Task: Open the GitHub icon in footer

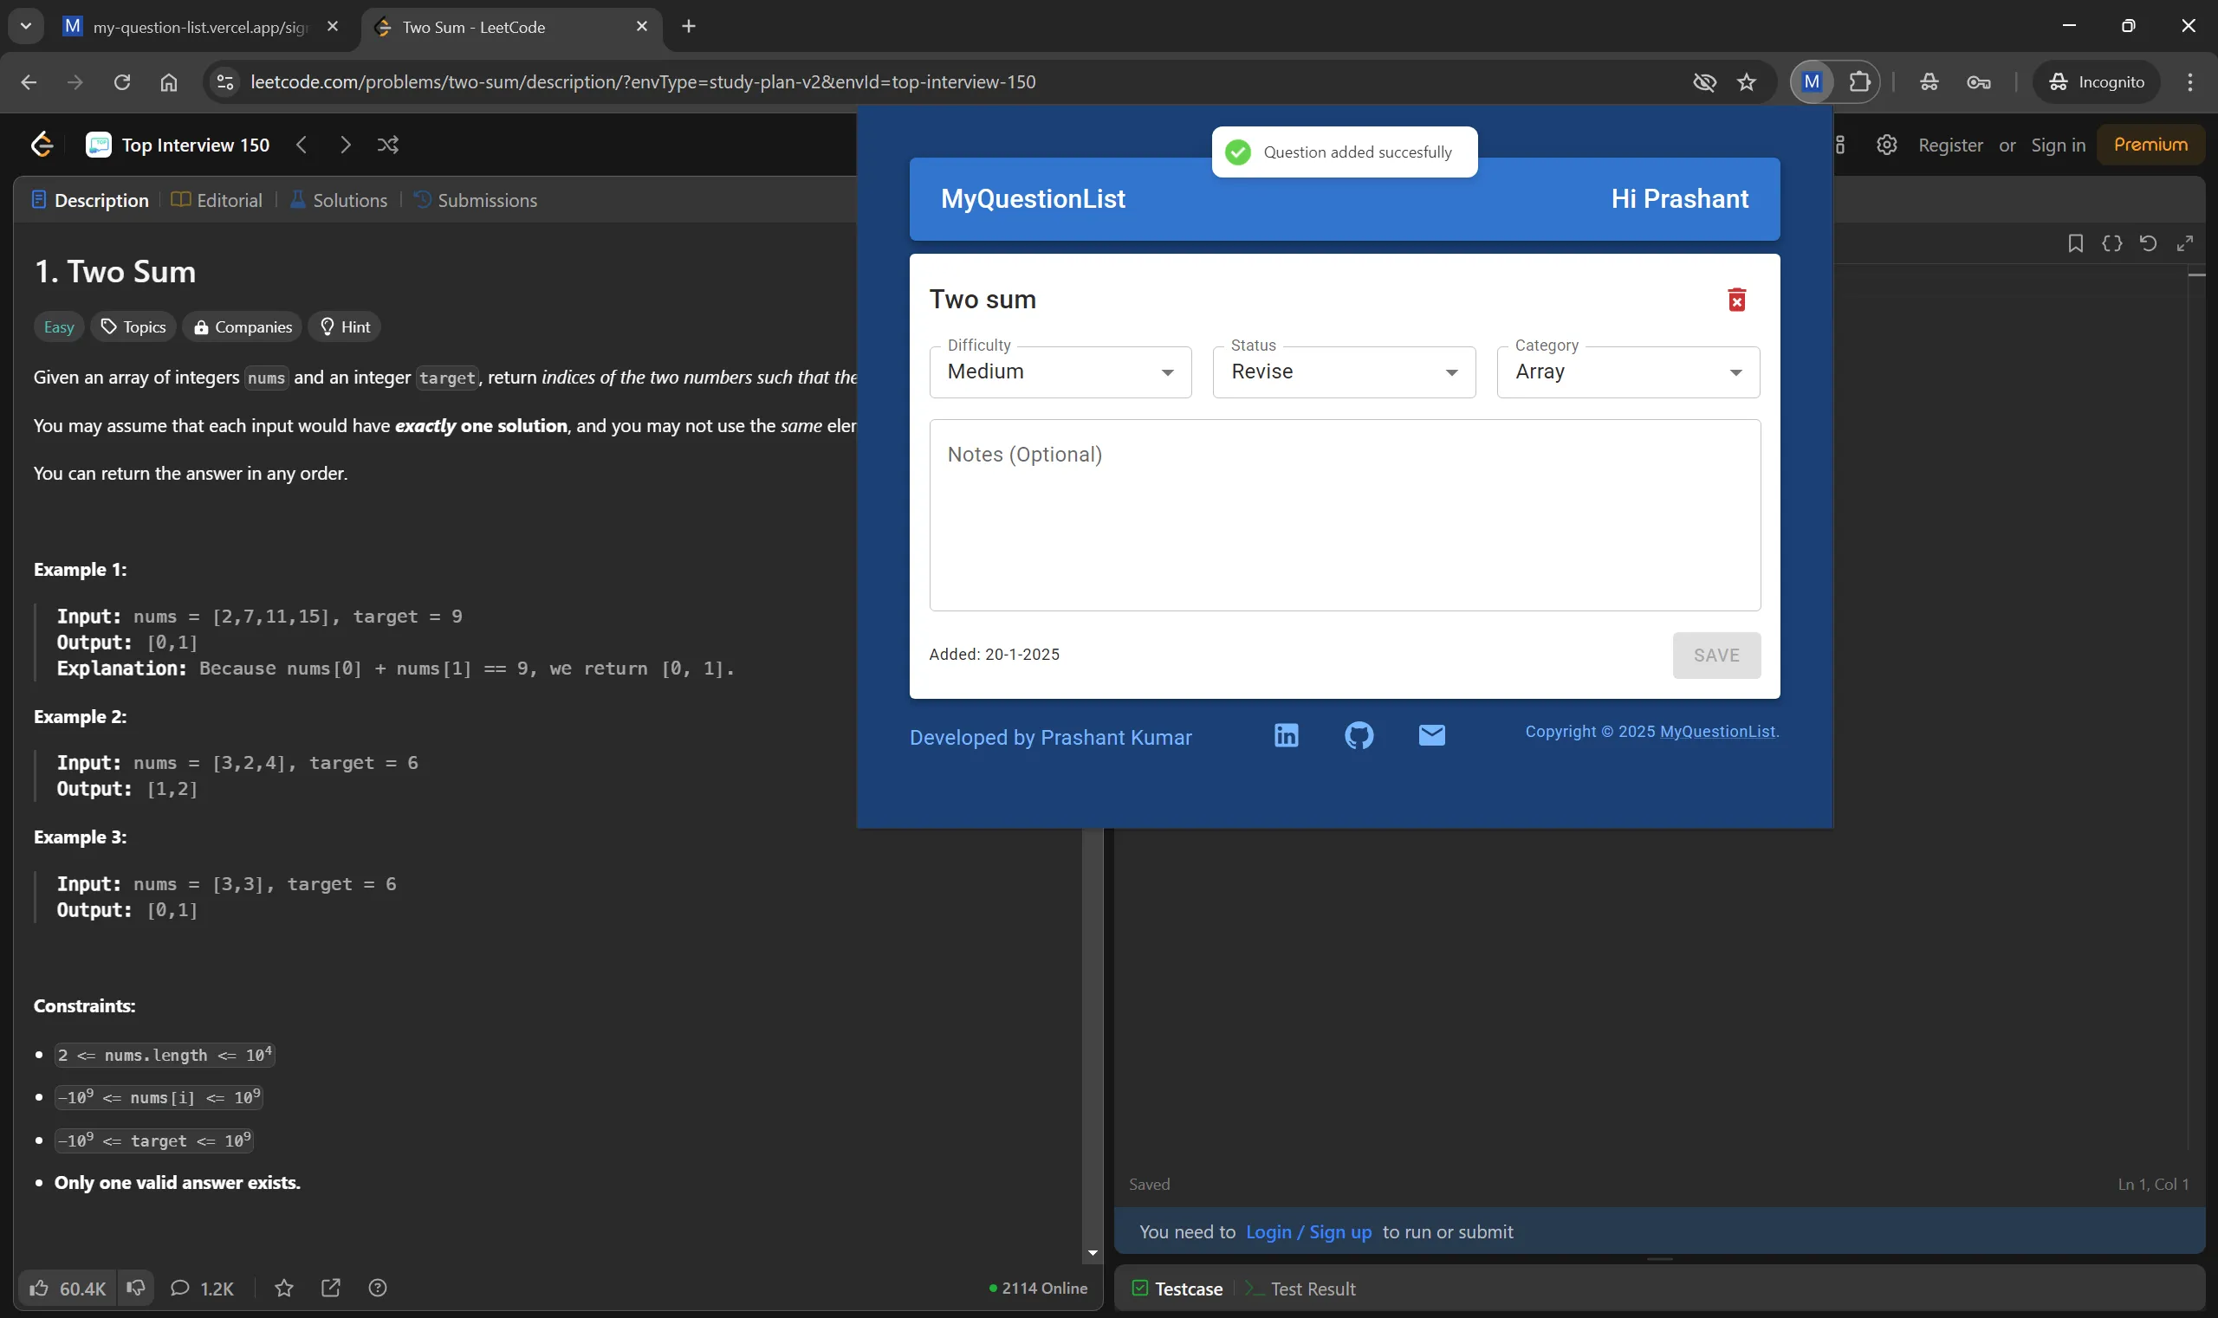Action: click(1359, 735)
